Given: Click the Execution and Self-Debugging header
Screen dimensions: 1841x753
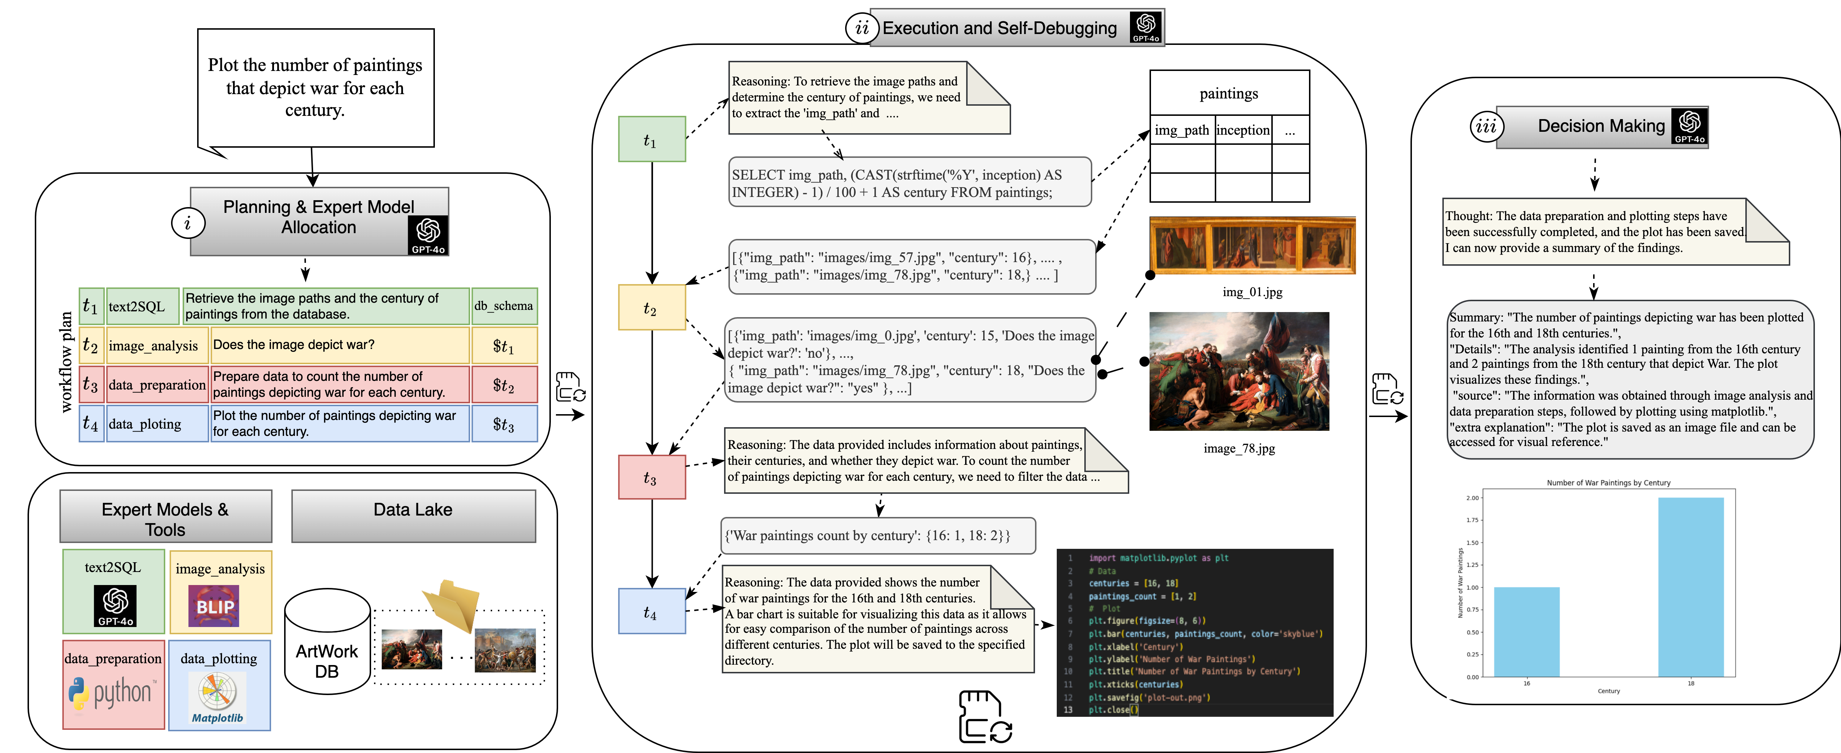Looking at the screenshot, I should [x=999, y=28].
